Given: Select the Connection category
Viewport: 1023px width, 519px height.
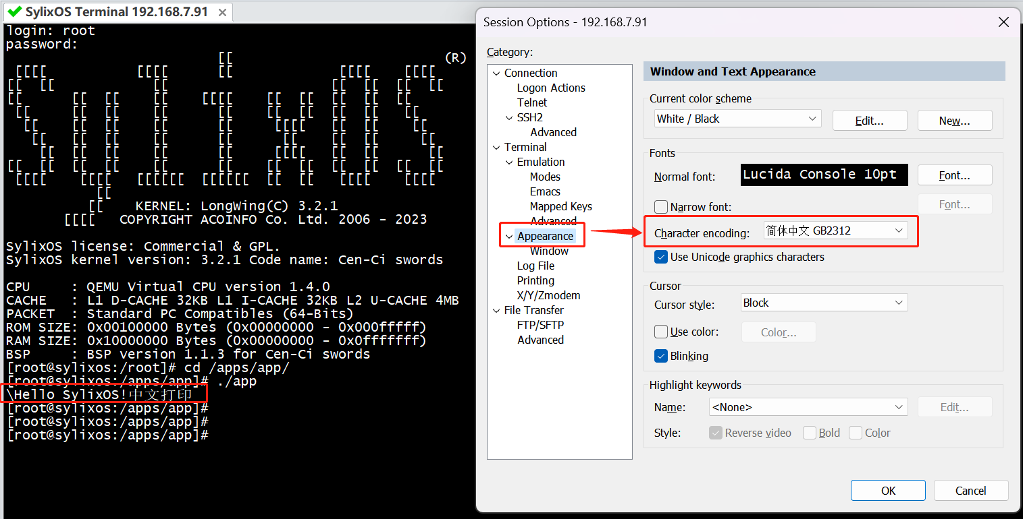Looking at the screenshot, I should coord(531,73).
